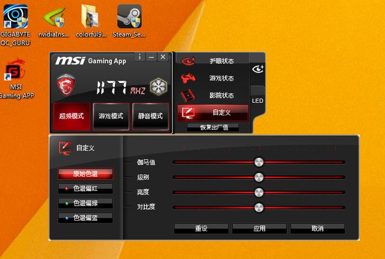
Task: Click the MSI dragon shield logo
Action: (x=66, y=85)
